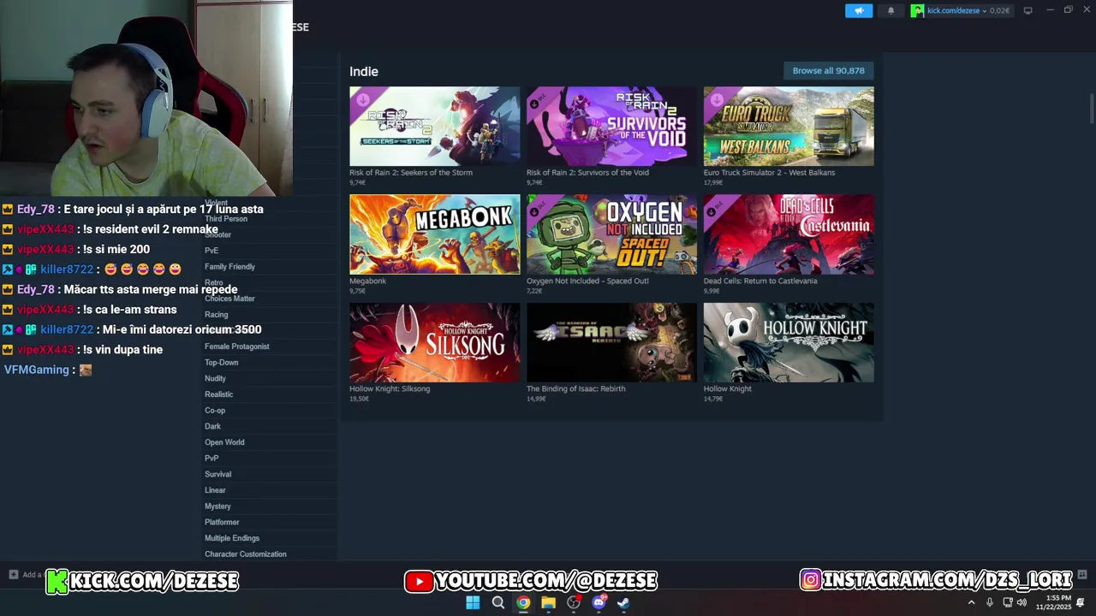Select the PvP tag

211,459
